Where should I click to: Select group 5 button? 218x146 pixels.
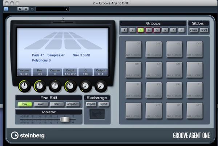coord(157,30)
